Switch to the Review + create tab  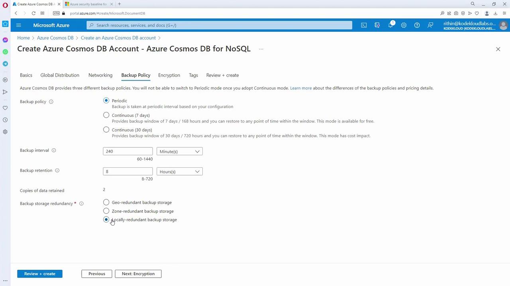223,75
